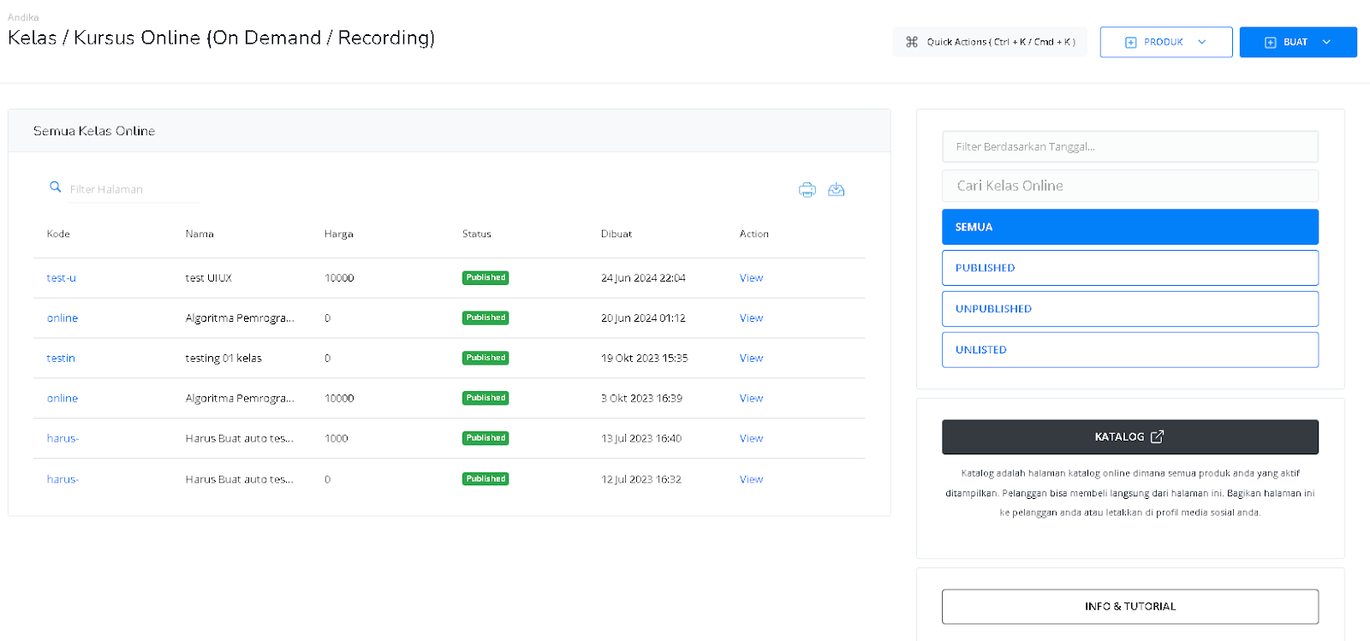Open the KATALOG page button

1130,436
